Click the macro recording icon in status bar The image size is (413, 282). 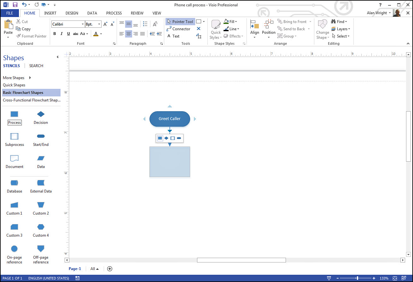78,278
